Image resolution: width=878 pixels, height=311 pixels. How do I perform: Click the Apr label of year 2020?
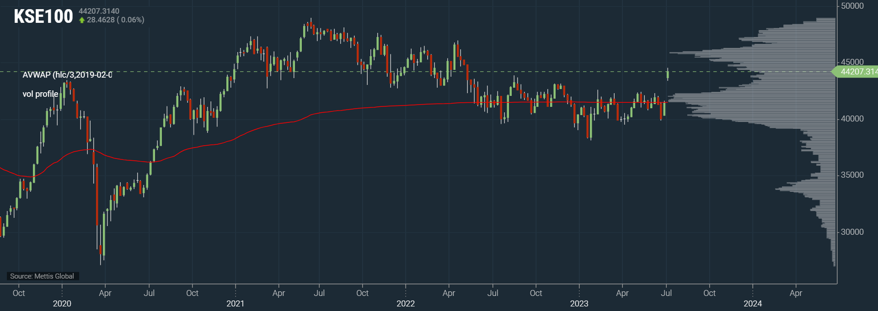tap(105, 293)
